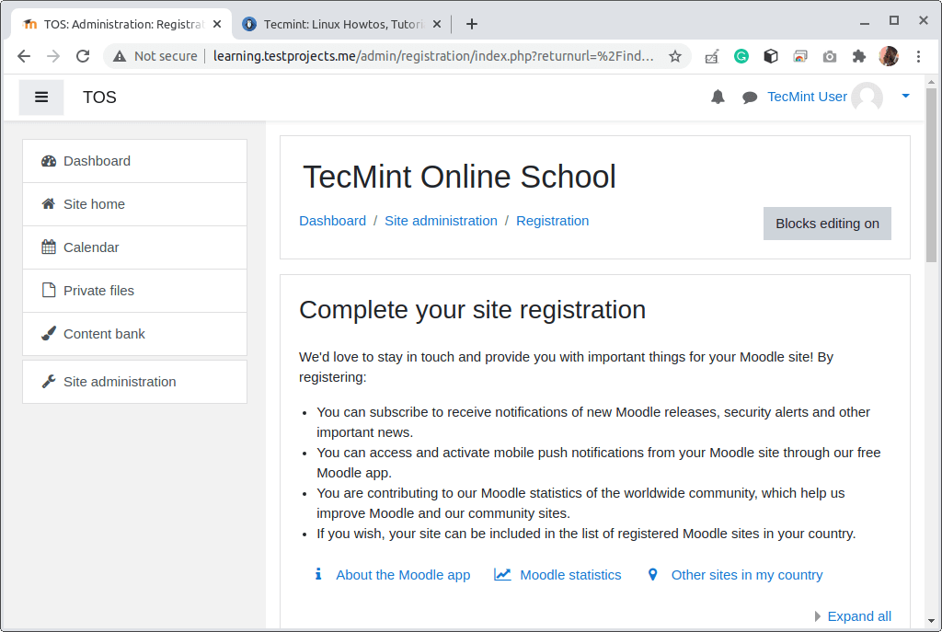Click the chart icon beside Moodle statistics
942x632 pixels.
point(502,574)
